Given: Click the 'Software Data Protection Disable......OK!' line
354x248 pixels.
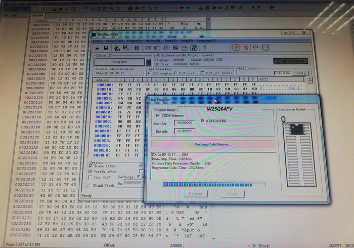Looking at the screenshot, I should (x=182, y=163).
